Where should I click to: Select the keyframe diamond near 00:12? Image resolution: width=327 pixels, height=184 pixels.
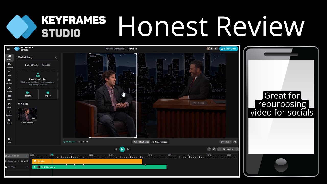click(145, 165)
